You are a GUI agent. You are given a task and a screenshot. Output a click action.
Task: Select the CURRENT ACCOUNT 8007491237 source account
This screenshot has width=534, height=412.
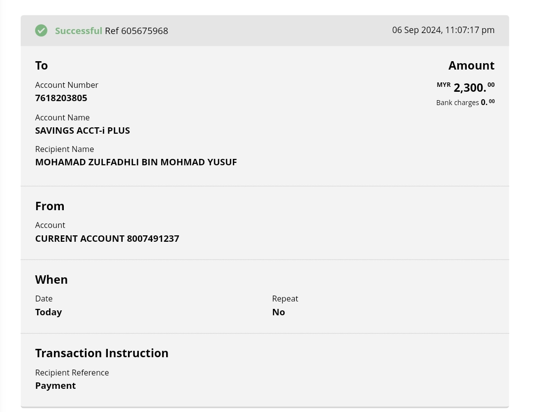[107, 238]
